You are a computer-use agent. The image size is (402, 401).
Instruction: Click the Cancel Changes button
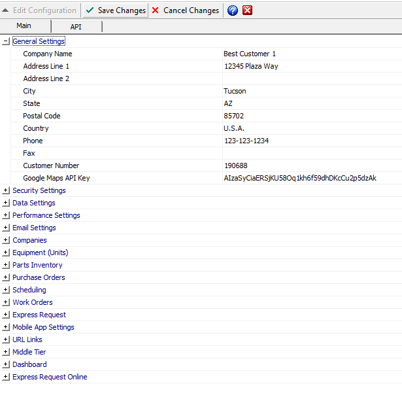point(186,10)
